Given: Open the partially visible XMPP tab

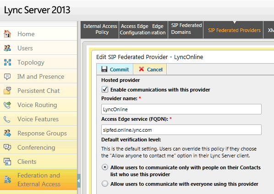Looking at the screenshot, I should tap(269, 30).
